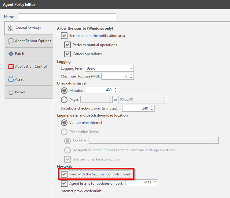Click the Engine, data, and patch download location heading

coord(93,115)
